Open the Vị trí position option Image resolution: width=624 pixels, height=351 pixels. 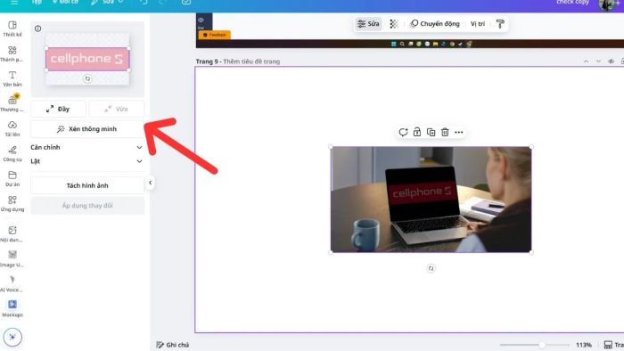coord(478,24)
